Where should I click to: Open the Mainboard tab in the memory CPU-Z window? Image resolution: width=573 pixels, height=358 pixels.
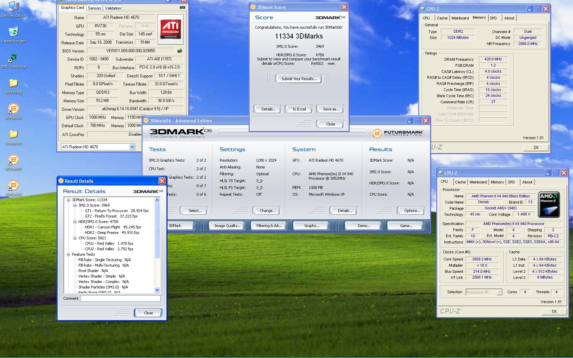460,18
